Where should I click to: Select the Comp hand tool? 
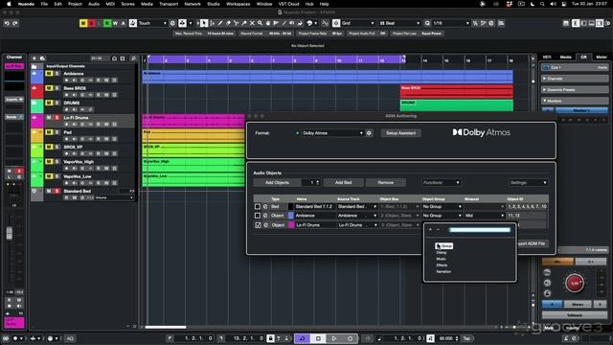coord(268,23)
